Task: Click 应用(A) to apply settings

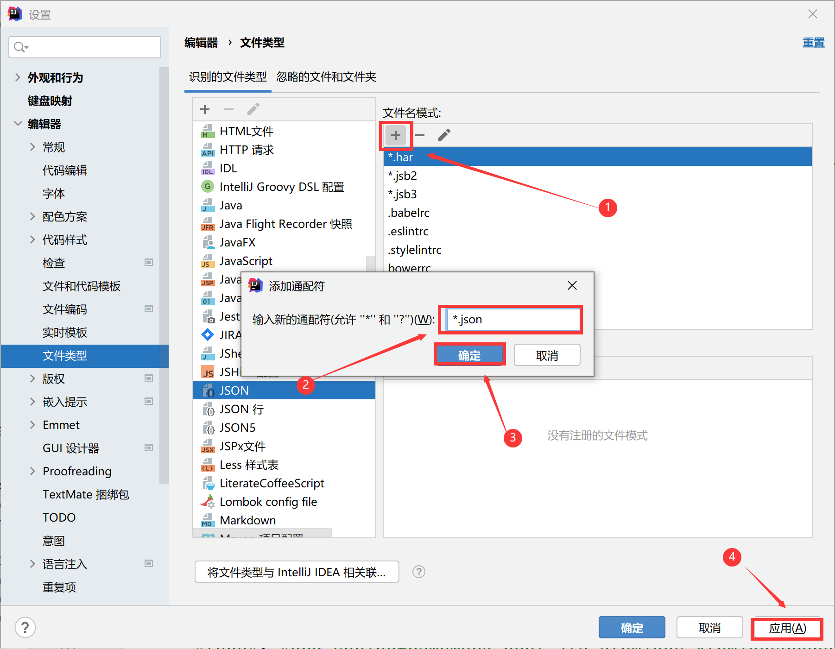Action: coord(787,628)
